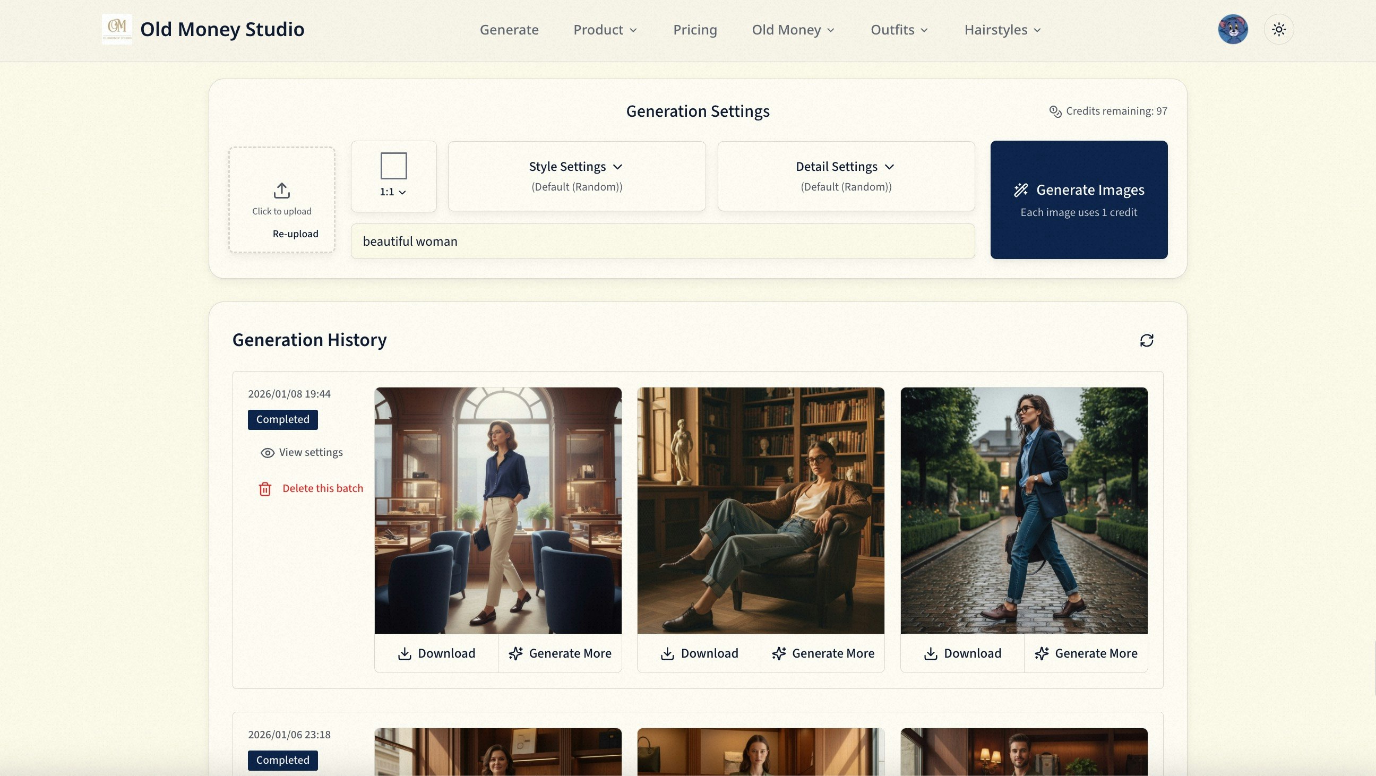
Task: Delete this batch from history
Action: [323, 488]
